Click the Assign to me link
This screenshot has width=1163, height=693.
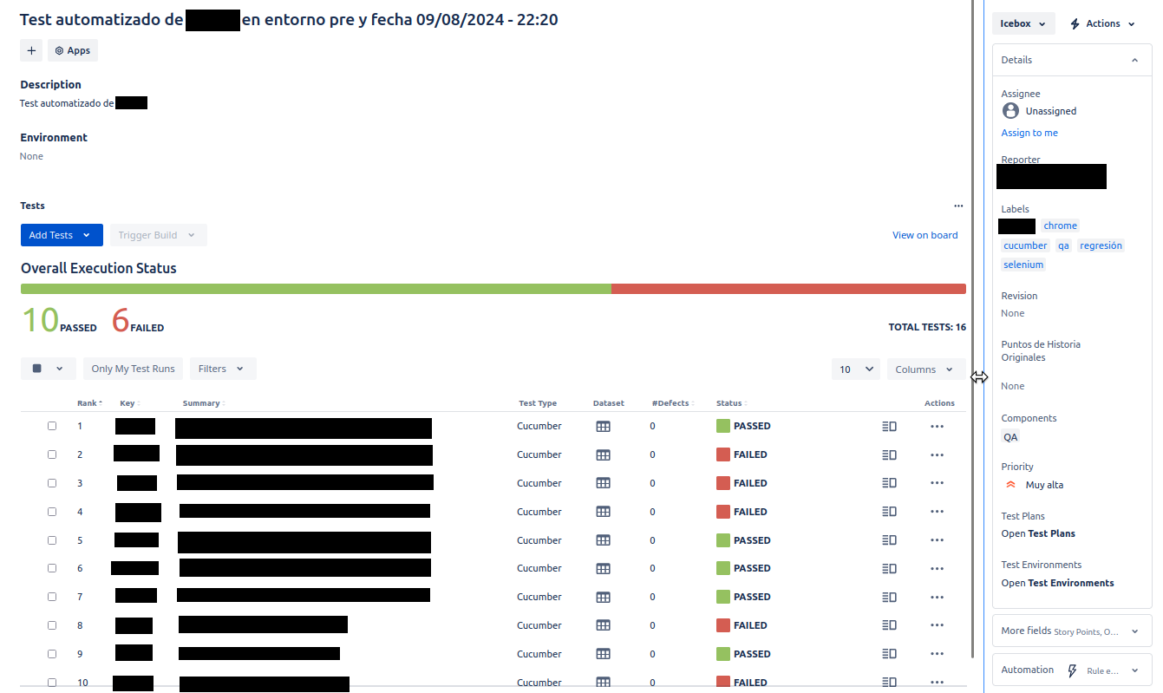[1029, 133]
